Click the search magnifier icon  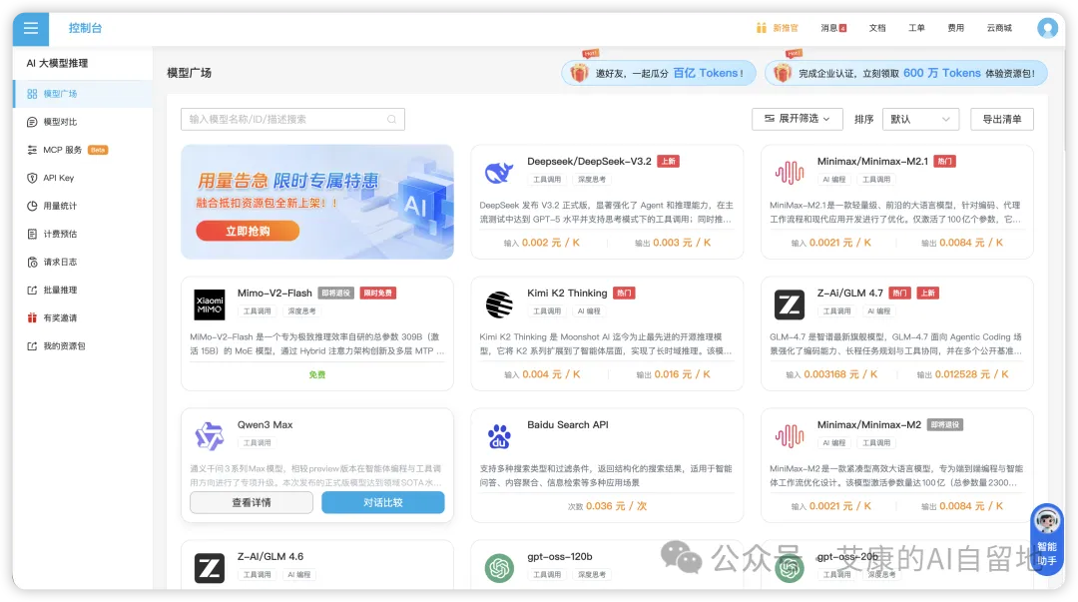click(391, 119)
